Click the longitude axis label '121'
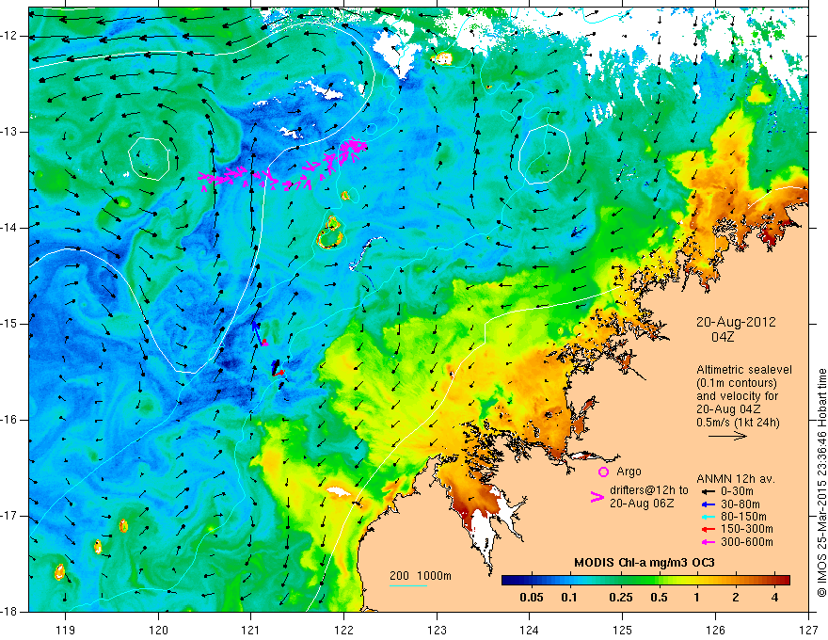The width and height of the screenshot is (828, 640). pyautogui.click(x=251, y=630)
